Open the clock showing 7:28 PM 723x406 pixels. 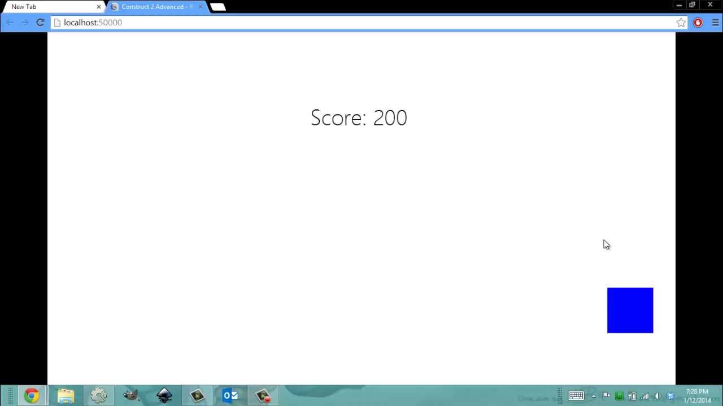click(x=697, y=396)
